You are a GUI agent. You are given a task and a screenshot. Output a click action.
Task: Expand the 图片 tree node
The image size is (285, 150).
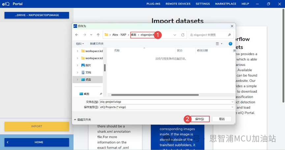click(77, 65)
